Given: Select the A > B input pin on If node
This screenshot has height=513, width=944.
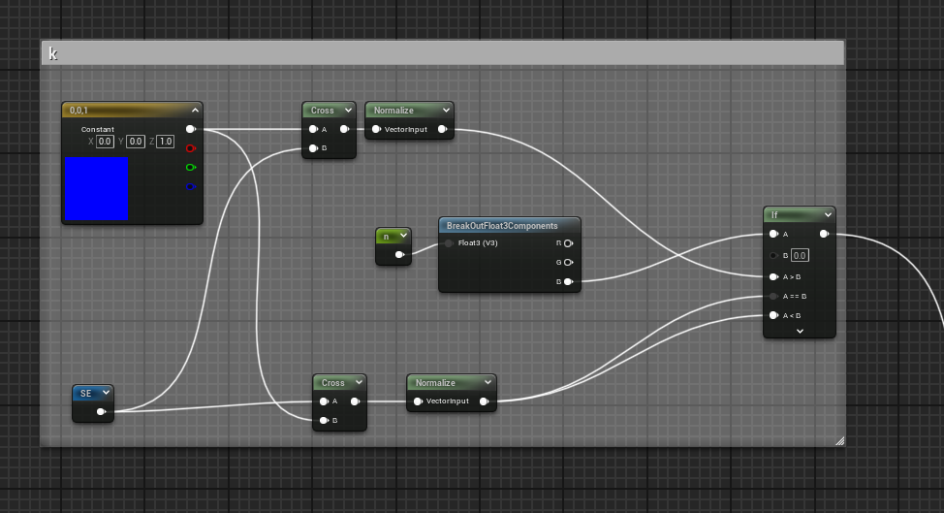Looking at the screenshot, I should click(773, 276).
